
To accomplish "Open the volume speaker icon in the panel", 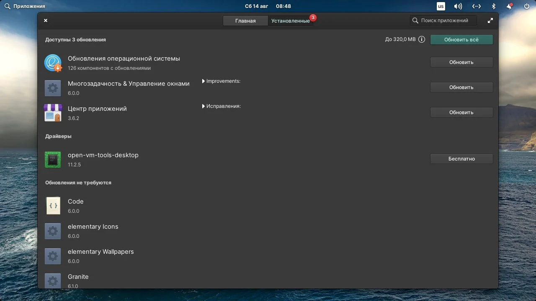I will click(x=457, y=6).
